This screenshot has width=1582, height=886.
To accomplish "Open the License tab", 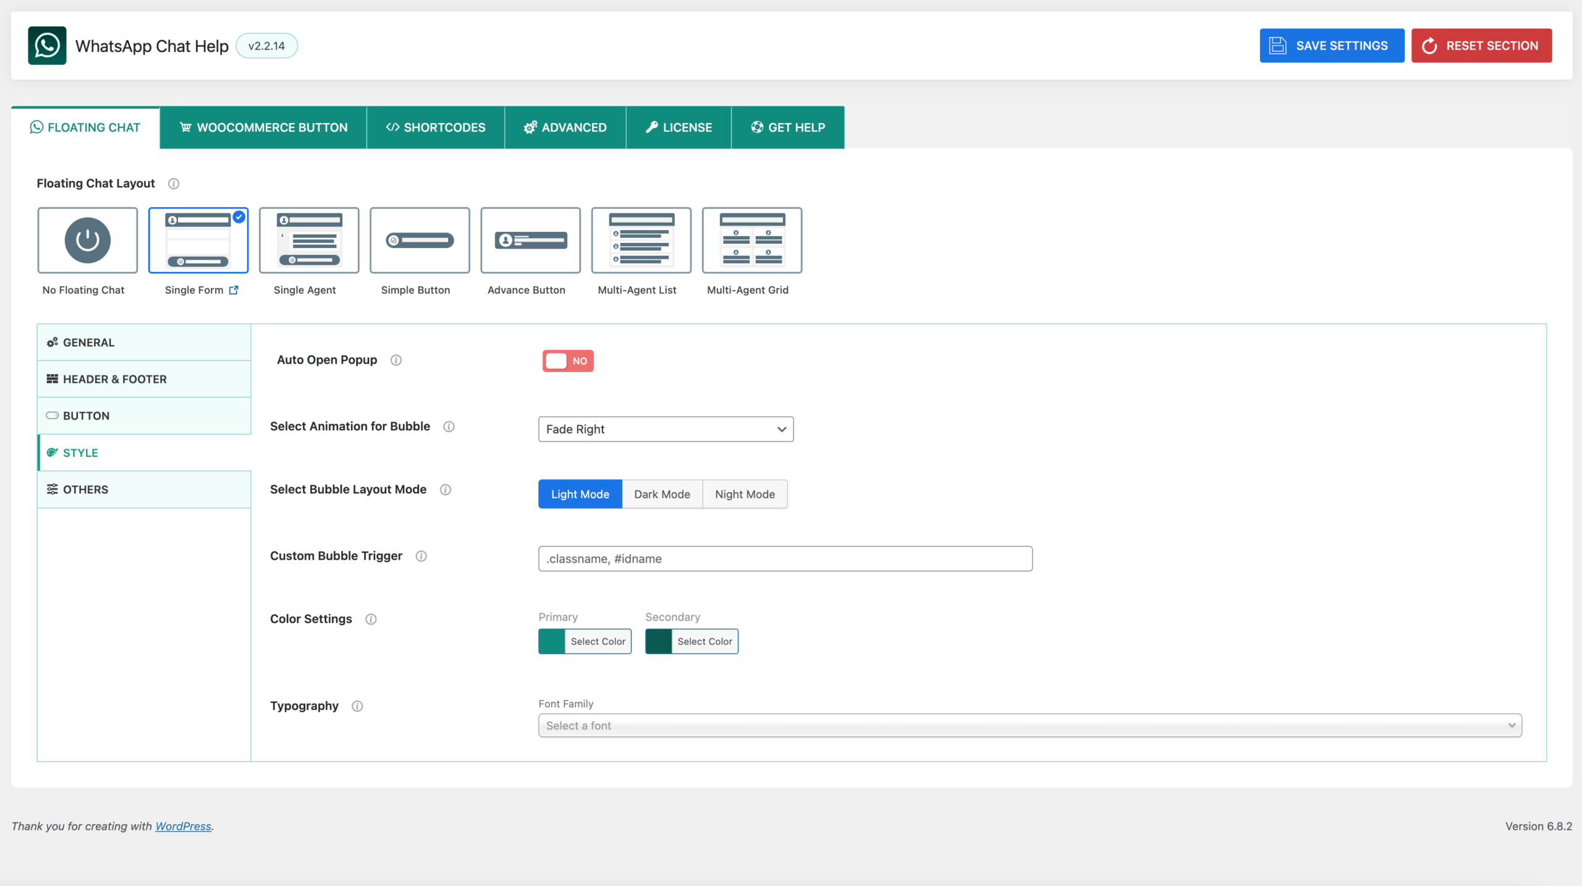I will coord(679,127).
